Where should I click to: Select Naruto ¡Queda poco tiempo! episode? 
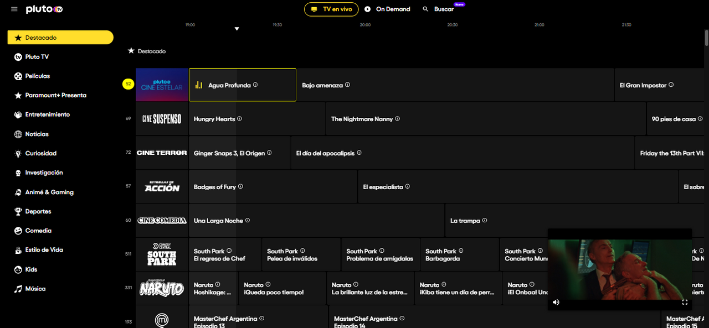pyautogui.click(x=282, y=288)
